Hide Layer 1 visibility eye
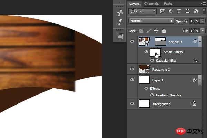This screenshot has width=207, height=138. click(132, 80)
